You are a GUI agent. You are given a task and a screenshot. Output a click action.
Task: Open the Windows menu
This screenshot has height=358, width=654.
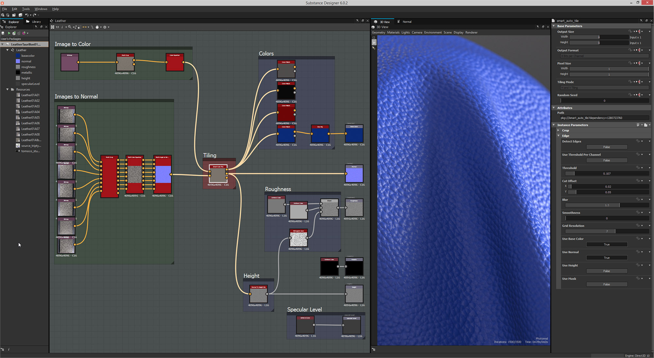[x=41, y=9]
